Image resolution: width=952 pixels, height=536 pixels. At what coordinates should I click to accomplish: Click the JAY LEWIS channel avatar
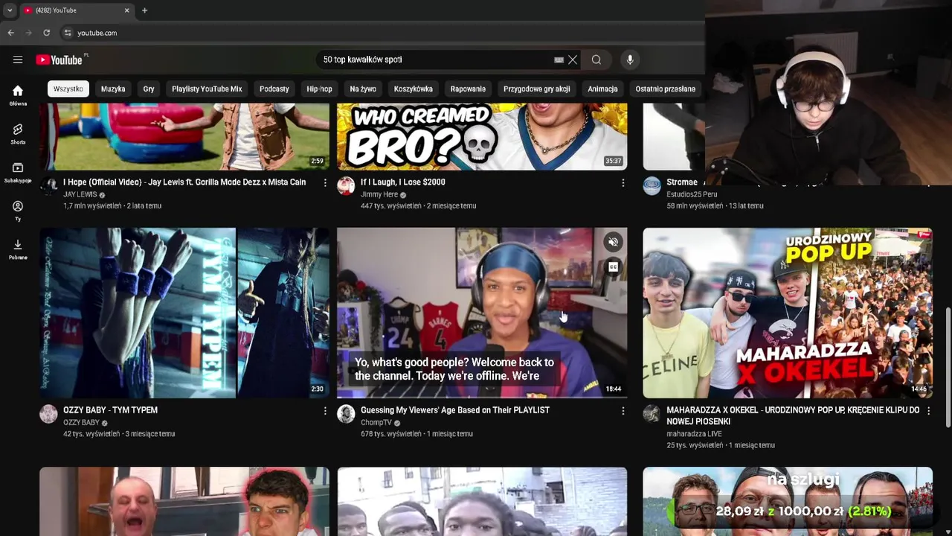coord(48,186)
